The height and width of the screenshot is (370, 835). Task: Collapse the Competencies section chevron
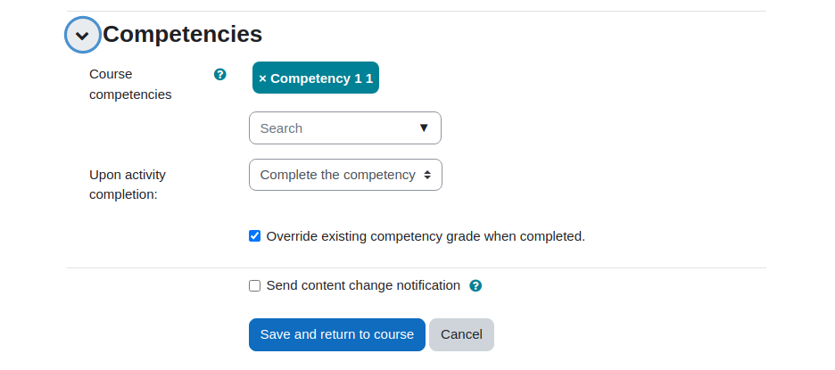click(x=83, y=35)
